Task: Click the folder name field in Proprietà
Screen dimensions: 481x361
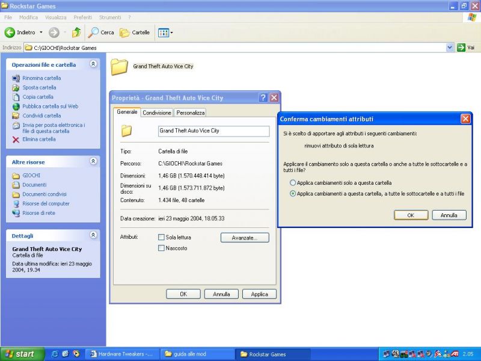Action: 214,131
